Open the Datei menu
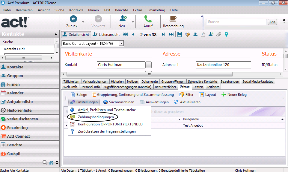The image size is (288, 172). [7, 10]
